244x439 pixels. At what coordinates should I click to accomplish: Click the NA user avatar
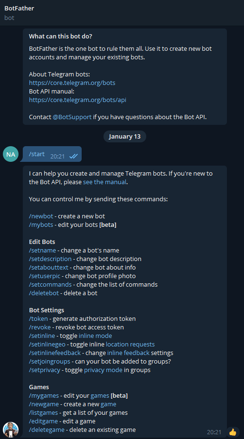pos(10,154)
